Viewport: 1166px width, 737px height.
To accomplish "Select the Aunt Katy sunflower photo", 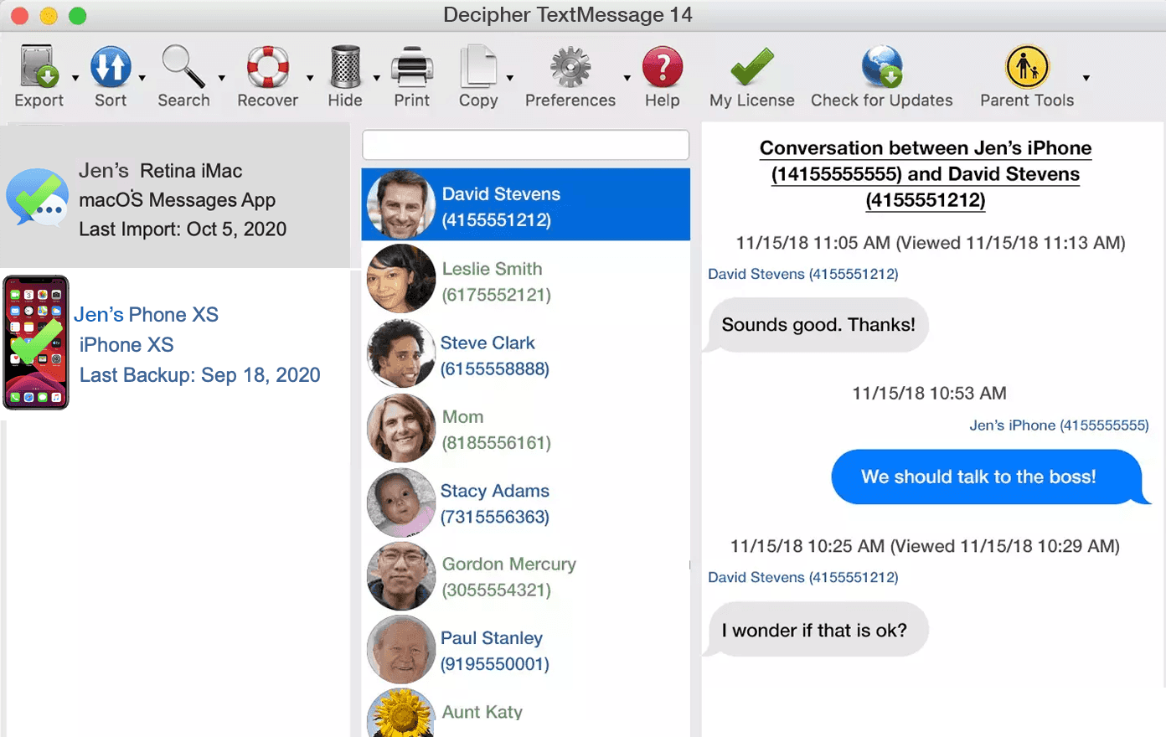I will point(401,714).
